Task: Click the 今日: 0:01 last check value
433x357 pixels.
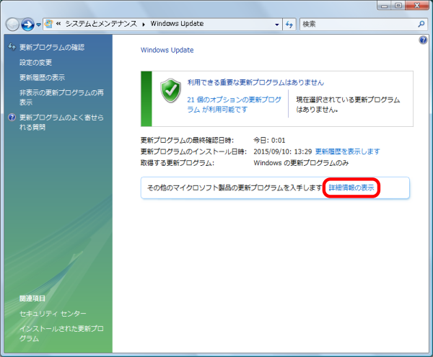Action: (x=269, y=141)
